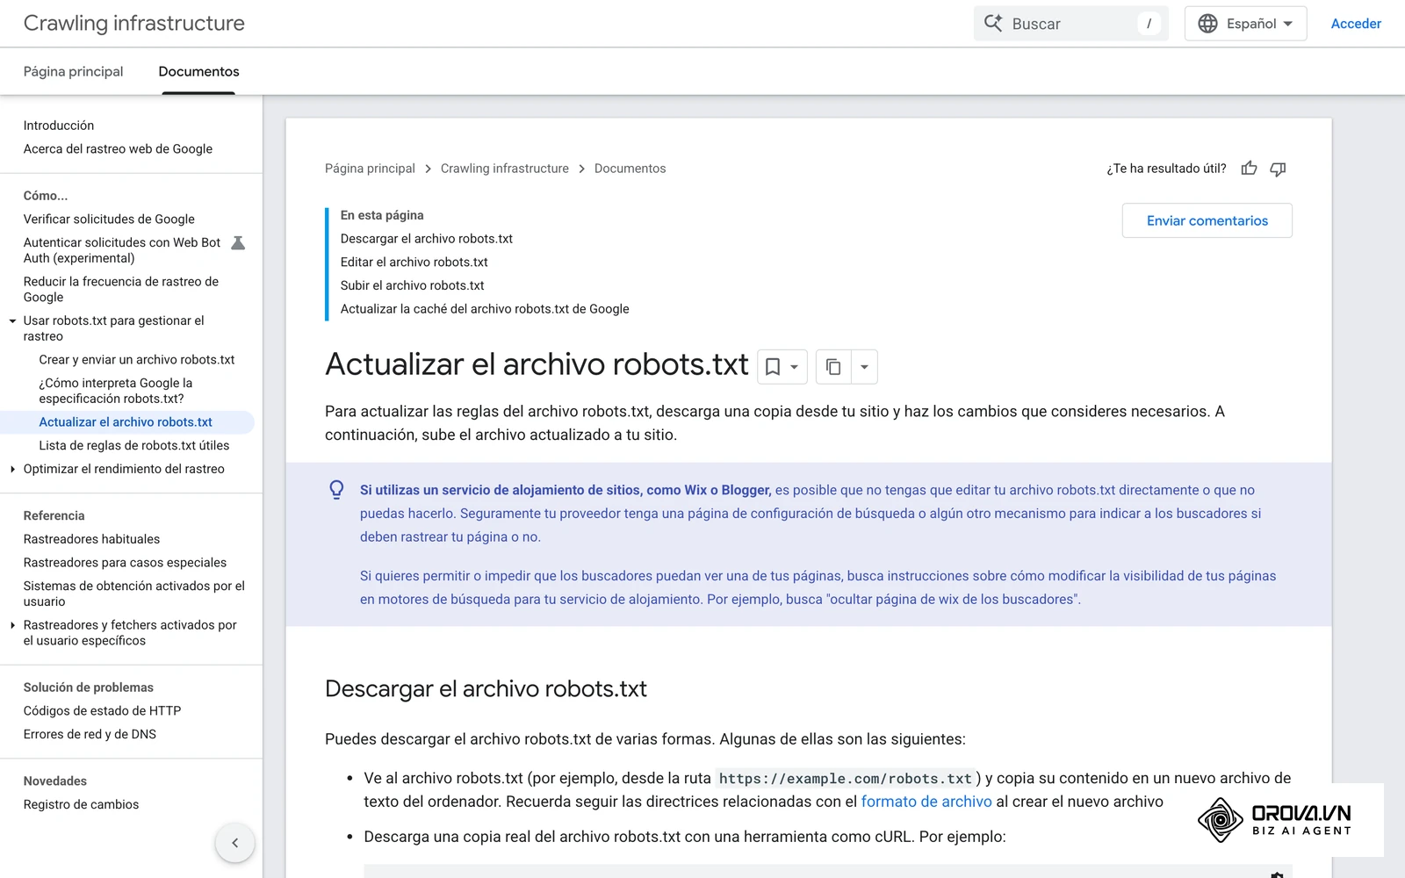Expand 'Rastreadores y fetchers activados por el usuario'
This screenshot has width=1405, height=878.
(x=12, y=625)
